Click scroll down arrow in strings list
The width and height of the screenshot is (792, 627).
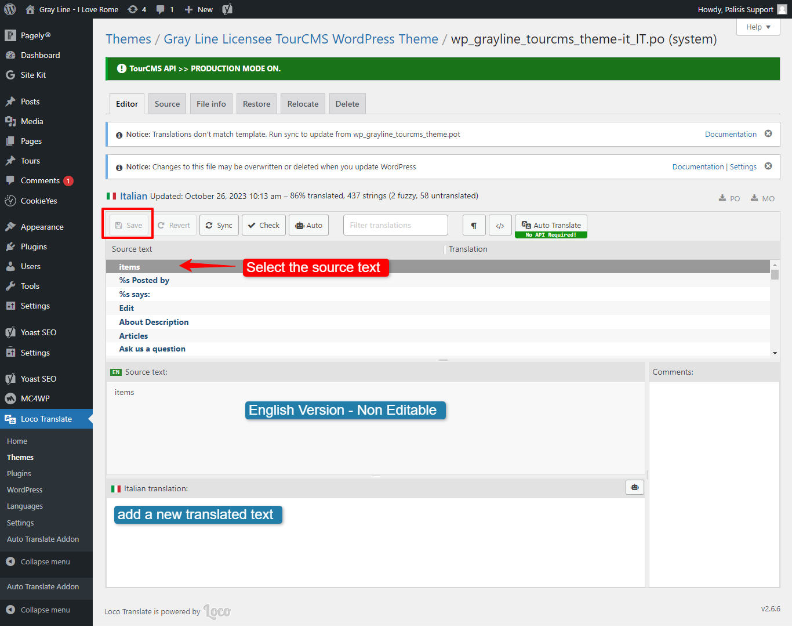click(775, 353)
